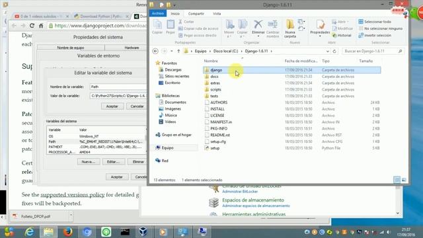The height and width of the screenshot is (238, 423).
Task: Open Grupo en el hogar
Action: [x=176, y=135]
